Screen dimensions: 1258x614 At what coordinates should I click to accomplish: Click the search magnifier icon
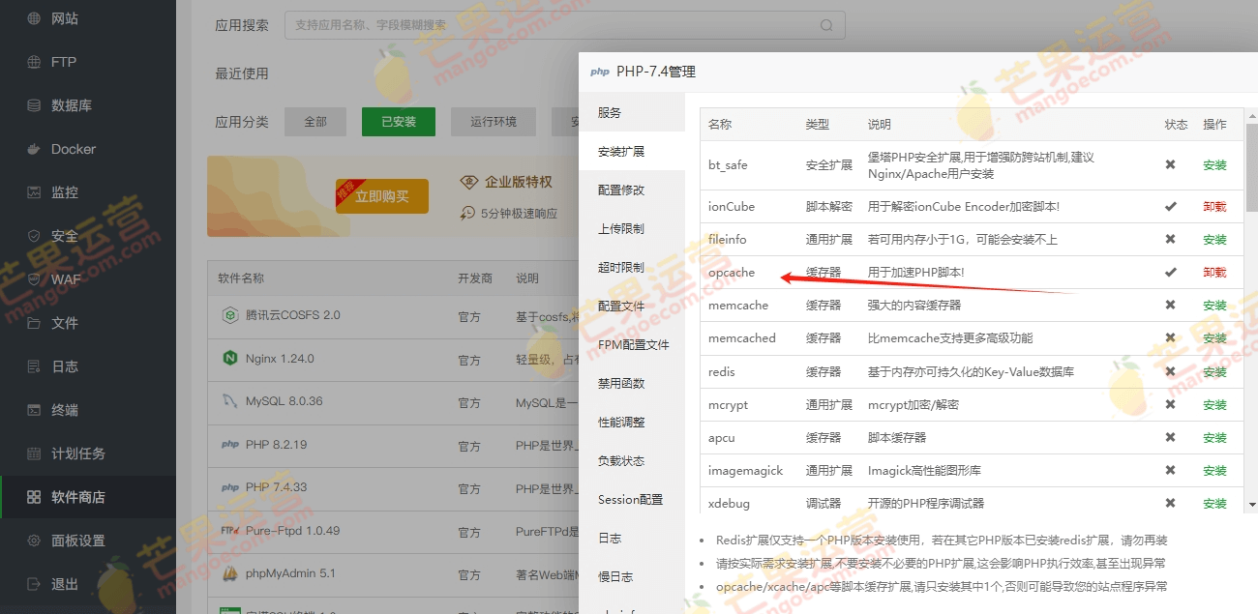(x=826, y=25)
